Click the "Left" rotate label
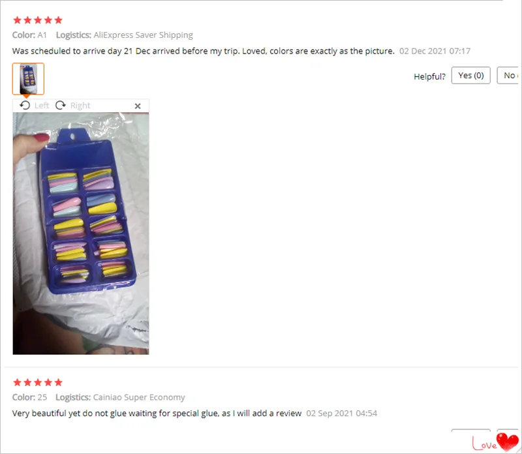The height and width of the screenshot is (454, 522). click(42, 106)
